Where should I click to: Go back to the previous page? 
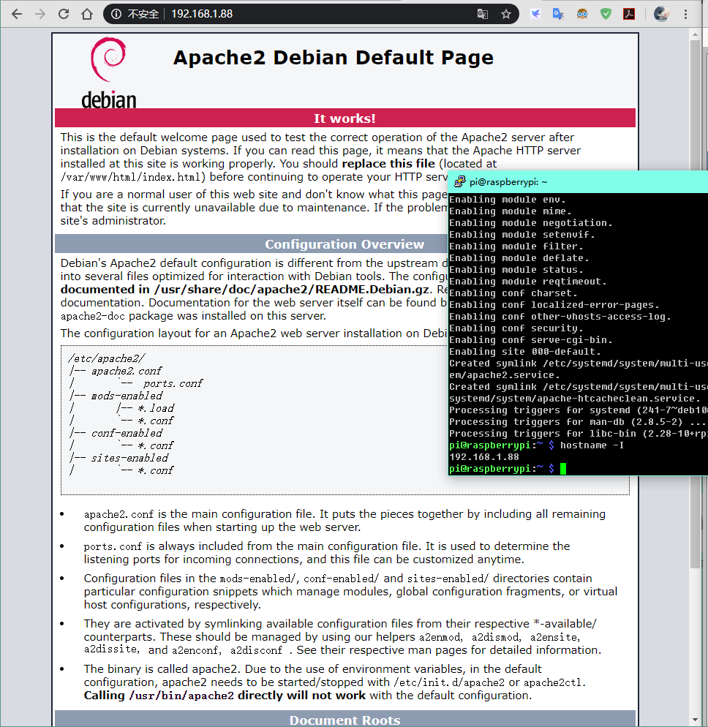17,14
